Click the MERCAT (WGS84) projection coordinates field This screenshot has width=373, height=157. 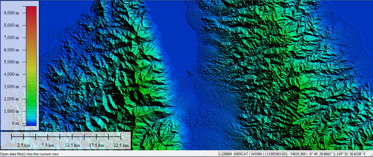(x=271, y=154)
